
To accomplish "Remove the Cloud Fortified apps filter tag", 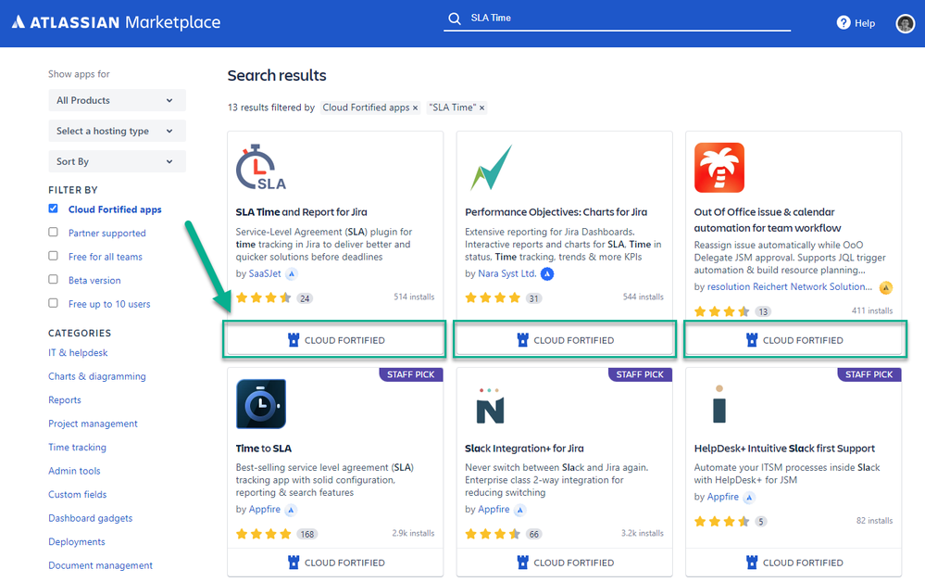I will [416, 108].
